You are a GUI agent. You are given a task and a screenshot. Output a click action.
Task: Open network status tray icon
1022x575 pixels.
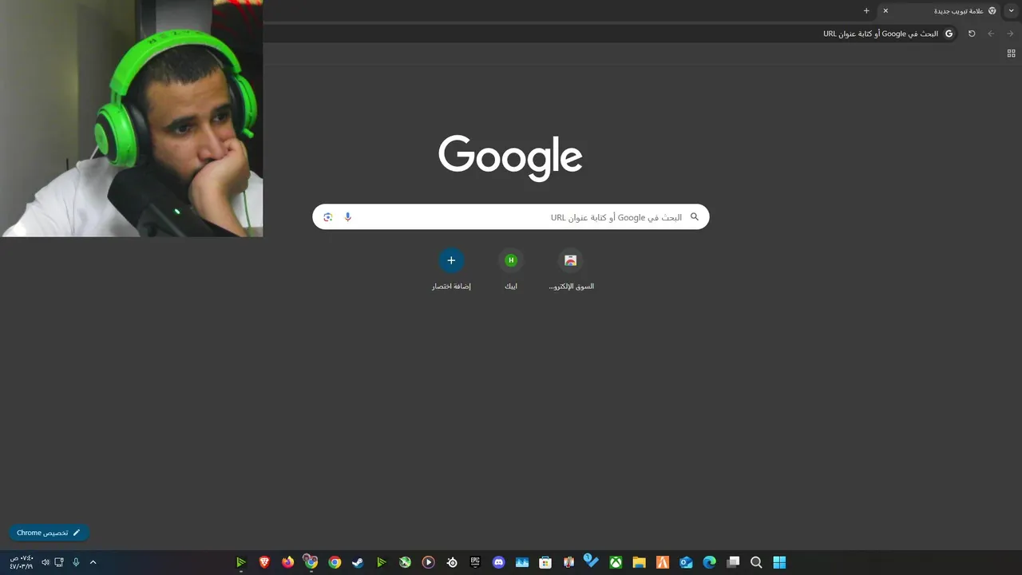pos(59,562)
